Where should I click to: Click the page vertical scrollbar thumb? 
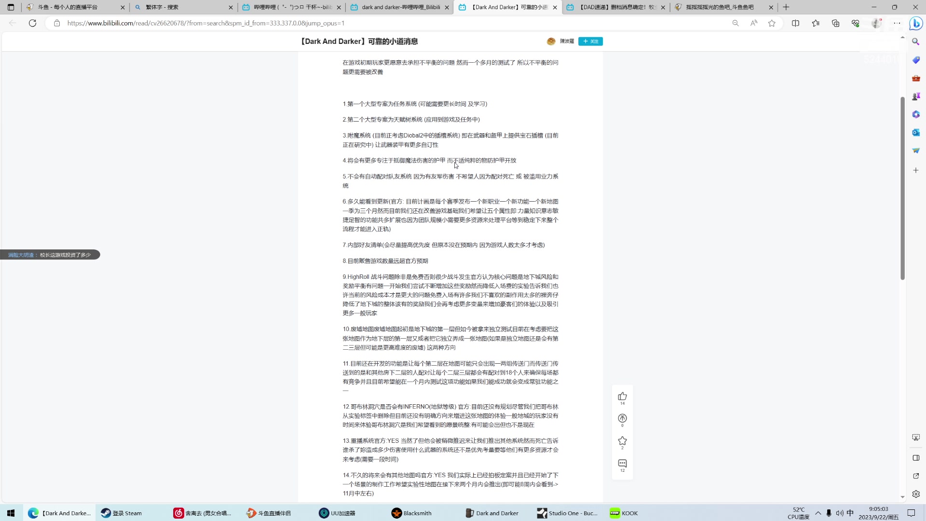902,188
